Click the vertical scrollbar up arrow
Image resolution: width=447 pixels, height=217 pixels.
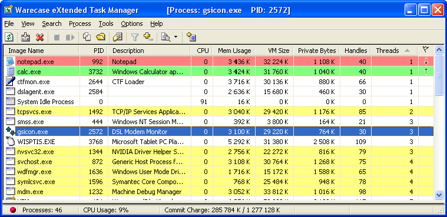click(439, 50)
